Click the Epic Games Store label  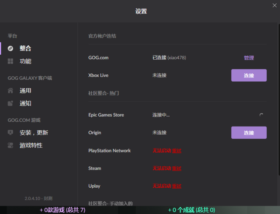coord(106,115)
